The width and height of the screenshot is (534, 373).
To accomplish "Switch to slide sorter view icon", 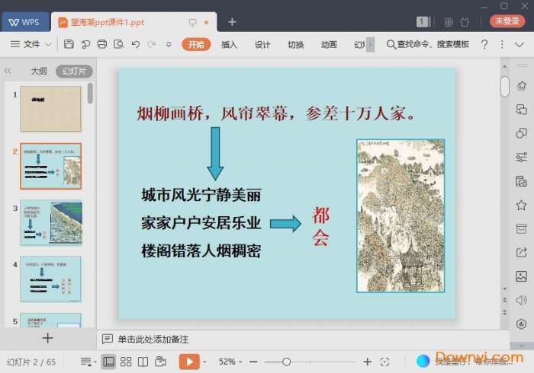I will pyautogui.click(x=126, y=362).
